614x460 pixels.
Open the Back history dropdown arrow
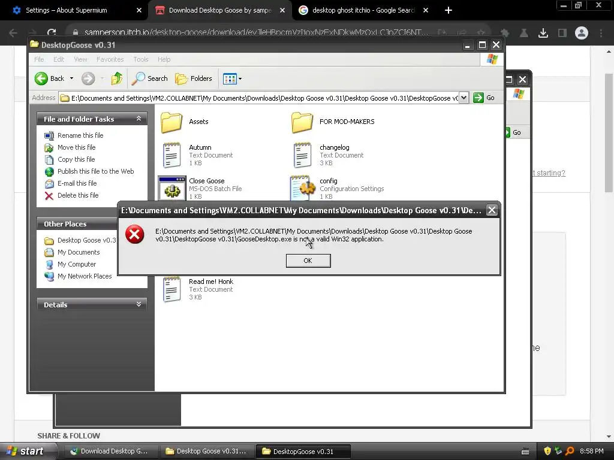[72, 78]
